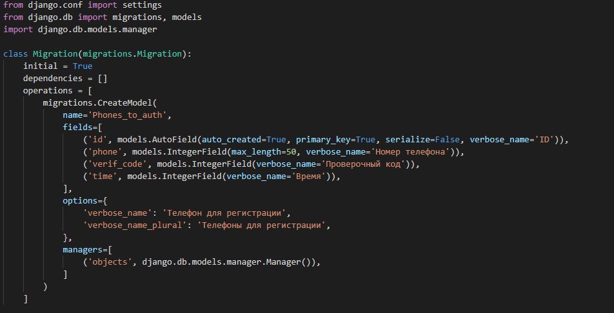614x313 pixels.
Task: Click 'Проверочный код' string
Action: coord(363,164)
